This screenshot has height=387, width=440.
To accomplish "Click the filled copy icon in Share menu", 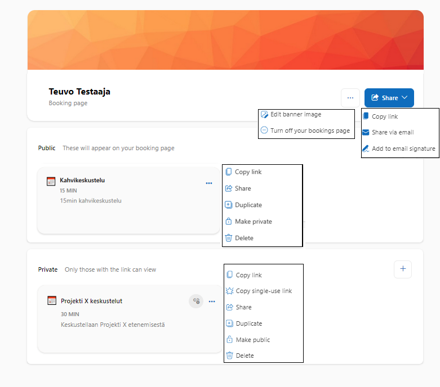I will [x=366, y=116].
